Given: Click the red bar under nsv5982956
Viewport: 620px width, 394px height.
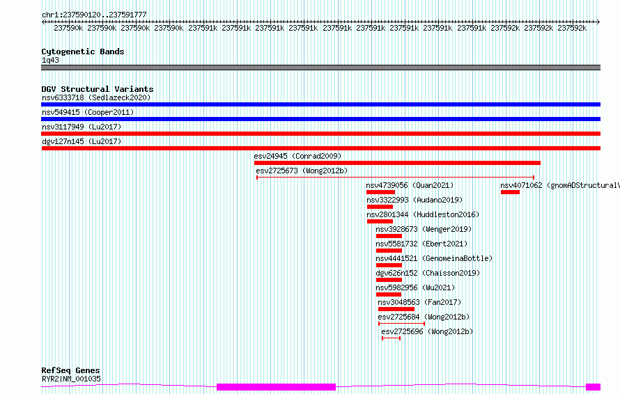Looking at the screenshot, I should coord(388,294).
